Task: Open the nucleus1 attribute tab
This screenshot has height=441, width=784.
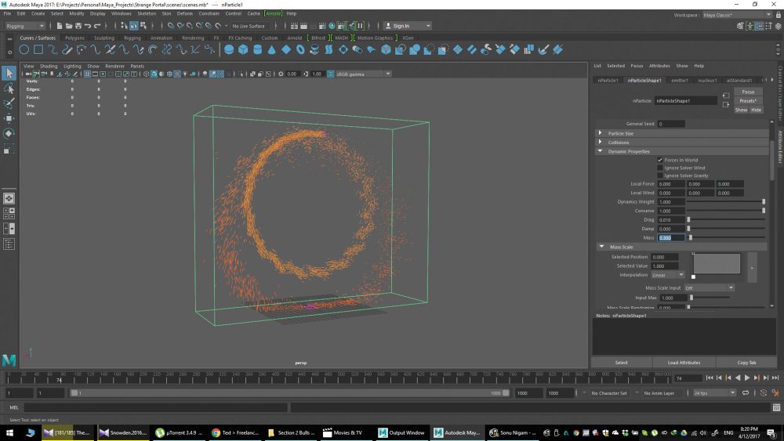Action: pyautogui.click(x=707, y=80)
